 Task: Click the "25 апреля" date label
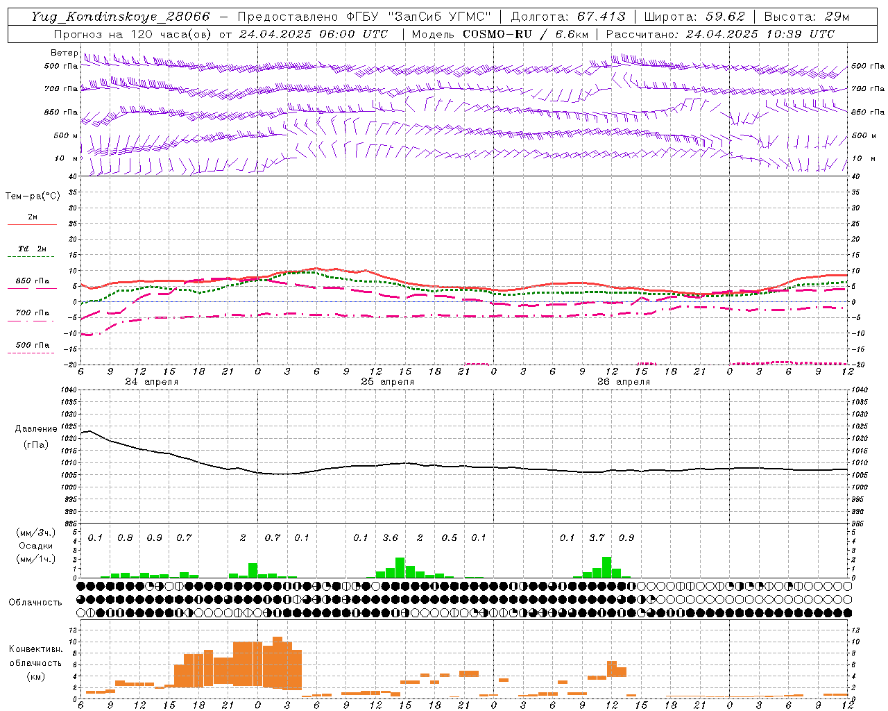point(387,382)
